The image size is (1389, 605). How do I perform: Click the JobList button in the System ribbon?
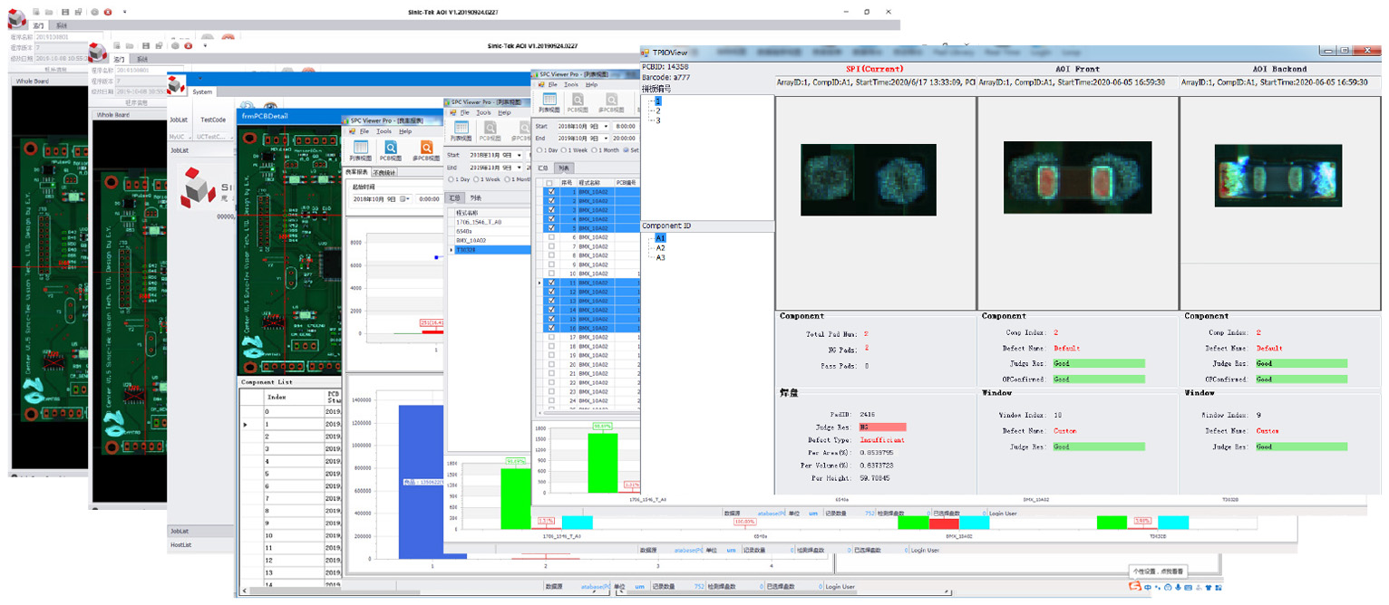point(180,120)
